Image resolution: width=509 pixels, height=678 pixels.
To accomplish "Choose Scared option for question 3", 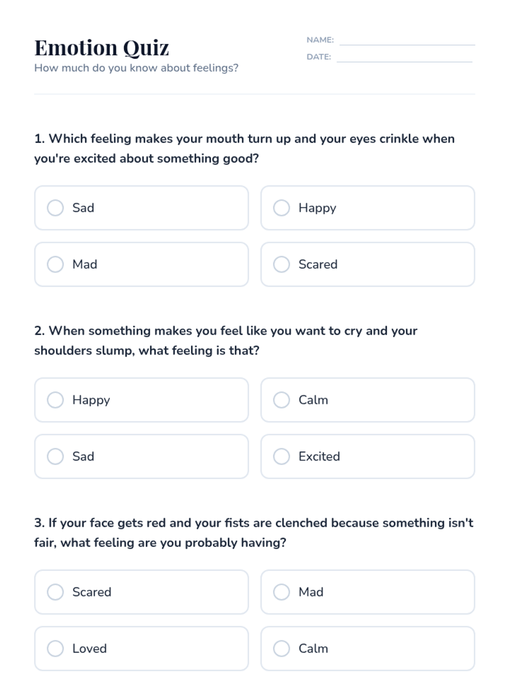I will [x=55, y=592].
